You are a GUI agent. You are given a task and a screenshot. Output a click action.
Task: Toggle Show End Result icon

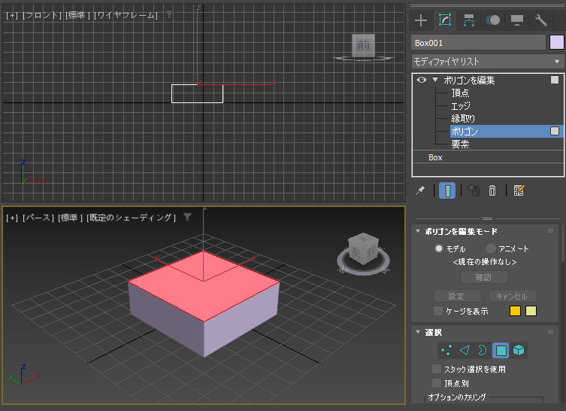pyautogui.click(x=447, y=190)
